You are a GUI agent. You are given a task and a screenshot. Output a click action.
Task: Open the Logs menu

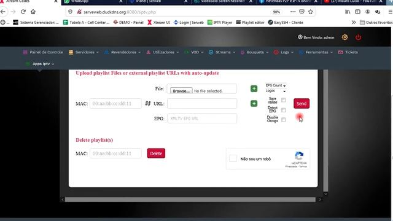[284, 52]
